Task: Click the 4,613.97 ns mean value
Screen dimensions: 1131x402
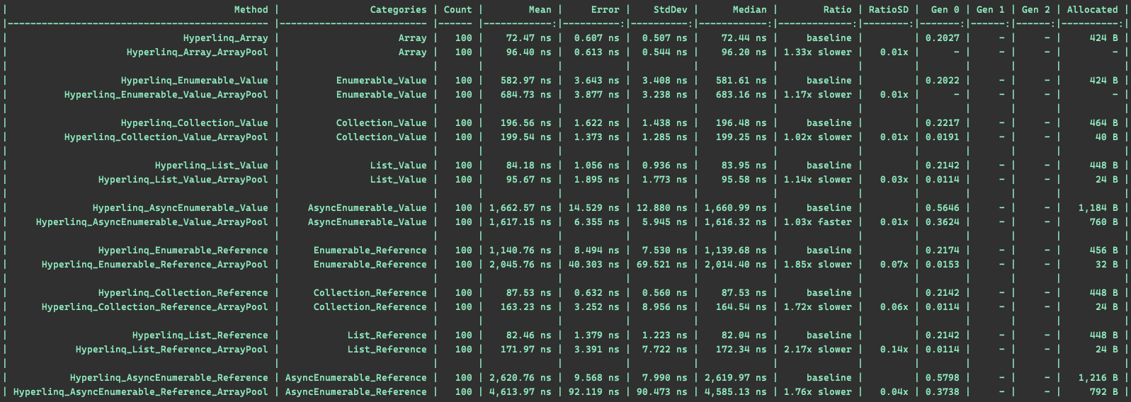Action: [x=521, y=392]
